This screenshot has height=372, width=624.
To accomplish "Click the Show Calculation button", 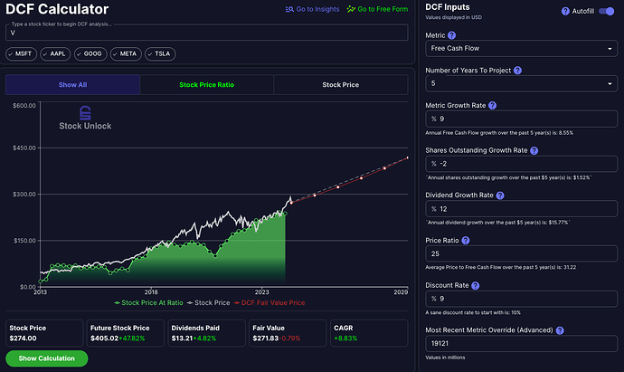I will tap(46, 358).
